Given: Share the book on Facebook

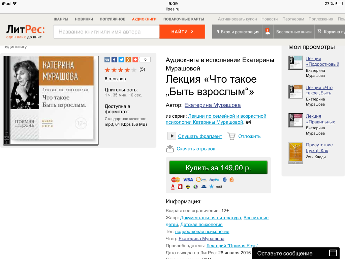Looking at the screenshot, I should 114,59.
